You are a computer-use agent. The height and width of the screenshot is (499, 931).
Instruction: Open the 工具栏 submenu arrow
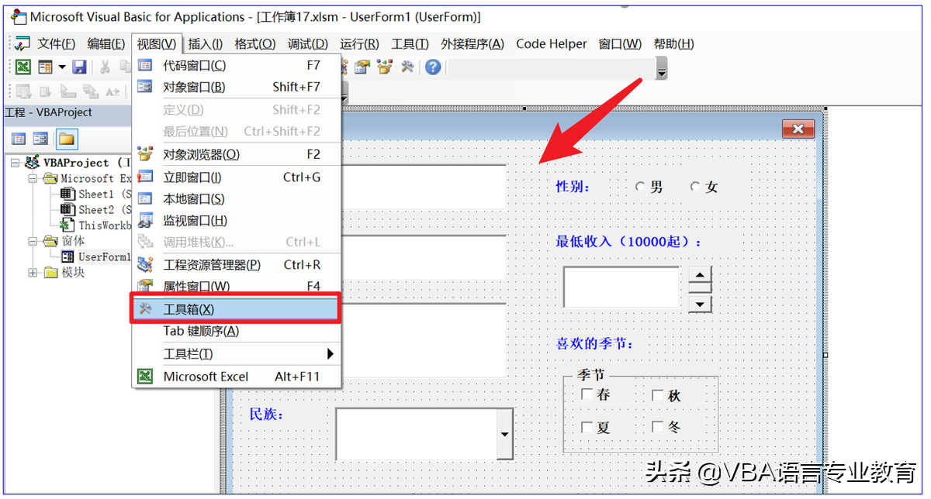[x=330, y=354]
